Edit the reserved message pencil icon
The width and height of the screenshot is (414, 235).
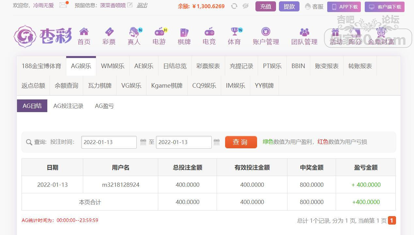[x=130, y=5]
